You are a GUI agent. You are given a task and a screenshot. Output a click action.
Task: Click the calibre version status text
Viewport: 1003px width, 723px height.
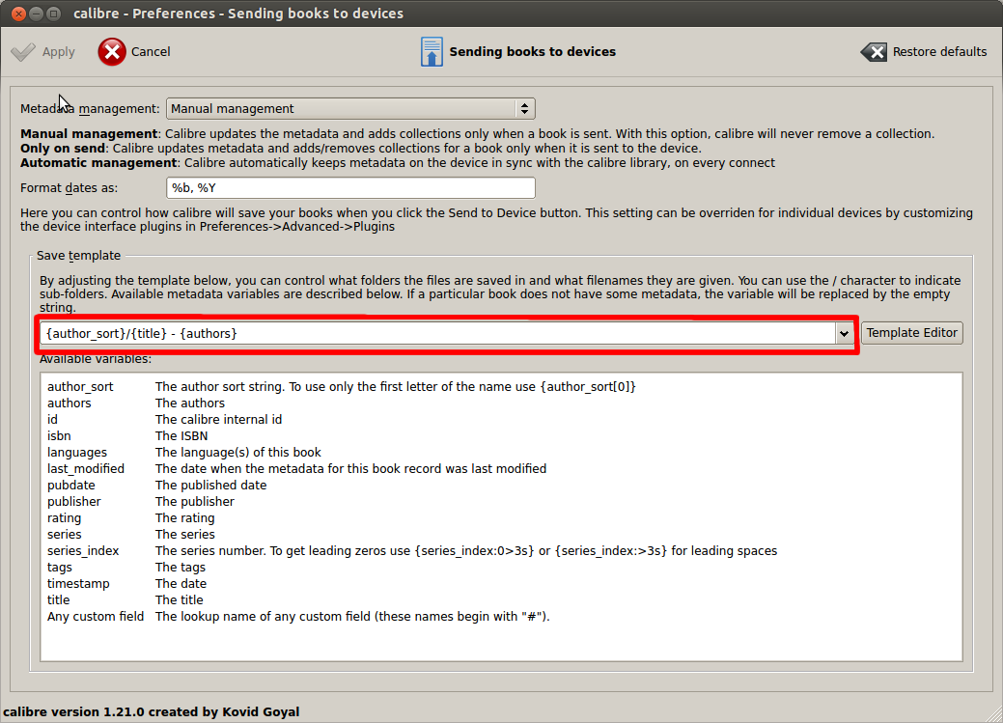(151, 711)
